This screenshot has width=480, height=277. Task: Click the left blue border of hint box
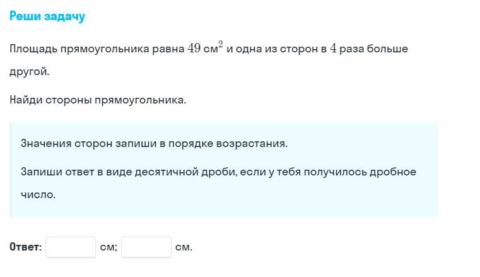pos(11,170)
